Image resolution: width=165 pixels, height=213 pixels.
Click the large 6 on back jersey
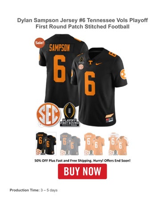tap(60, 69)
